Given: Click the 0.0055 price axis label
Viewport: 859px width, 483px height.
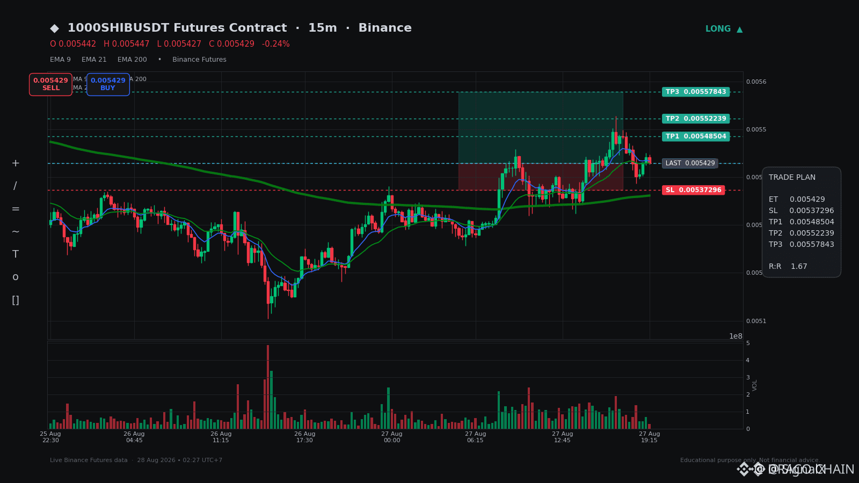Looking at the screenshot, I should click(756, 129).
